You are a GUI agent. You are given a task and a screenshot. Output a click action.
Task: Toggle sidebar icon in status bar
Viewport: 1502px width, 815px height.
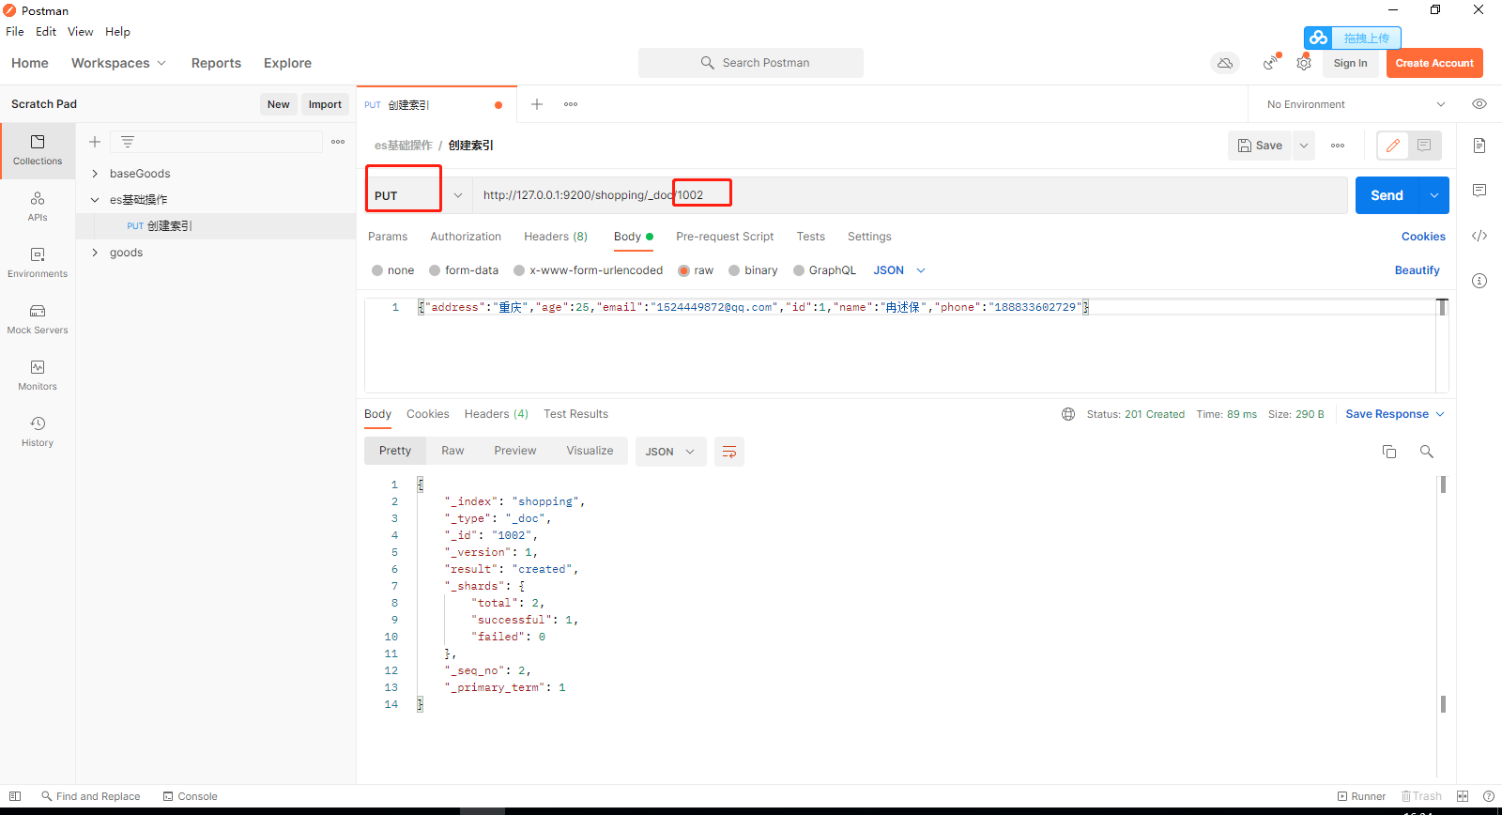click(x=15, y=796)
